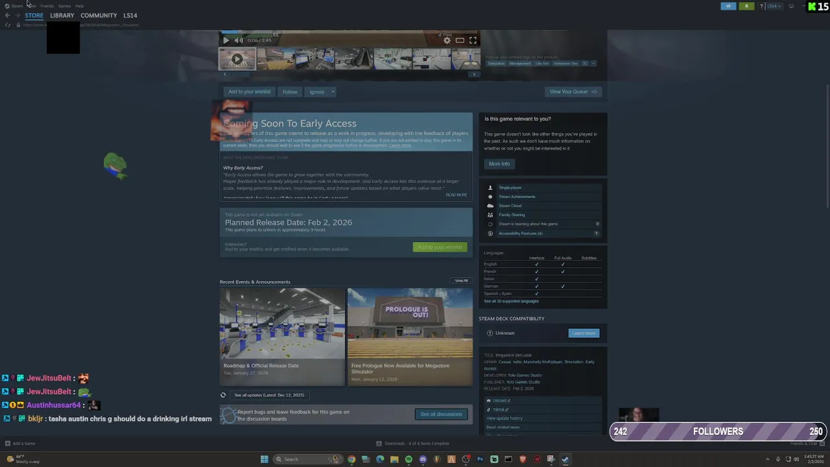
Task: Open Yolo Games Studio developer link
Action: click(x=525, y=375)
